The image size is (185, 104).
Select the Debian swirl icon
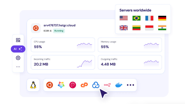pos(73,85)
